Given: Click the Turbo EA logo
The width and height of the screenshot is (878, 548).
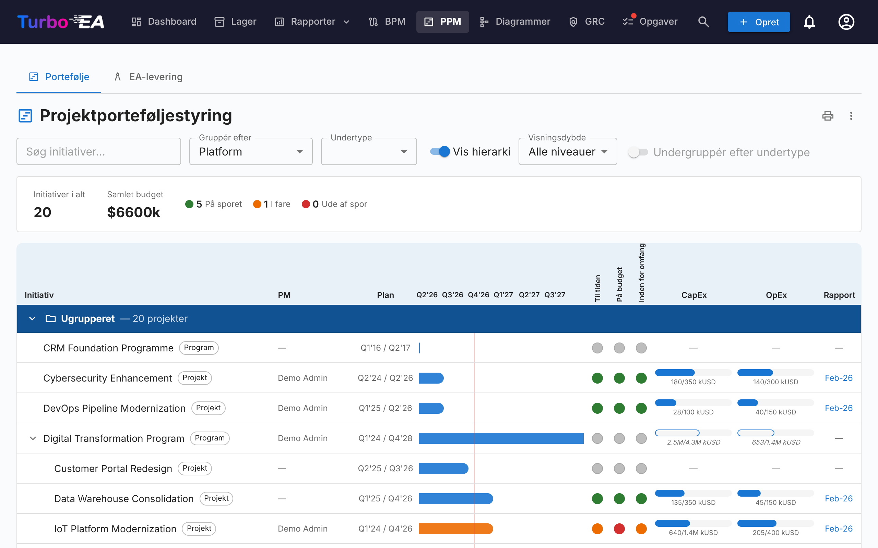Looking at the screenshot, I should click(x=61, y=22).
